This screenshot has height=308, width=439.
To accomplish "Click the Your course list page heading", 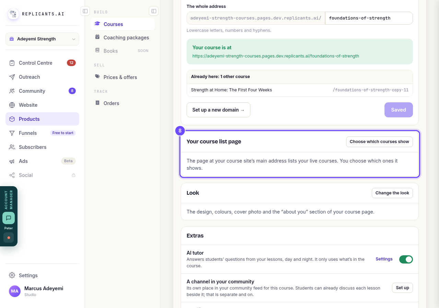I will 214,142.
